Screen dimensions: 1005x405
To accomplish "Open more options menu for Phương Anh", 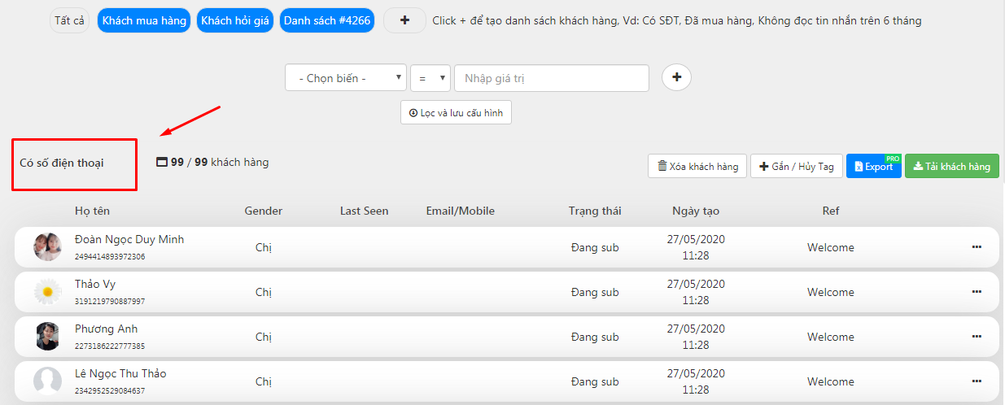I will click(x=977, y=336).
